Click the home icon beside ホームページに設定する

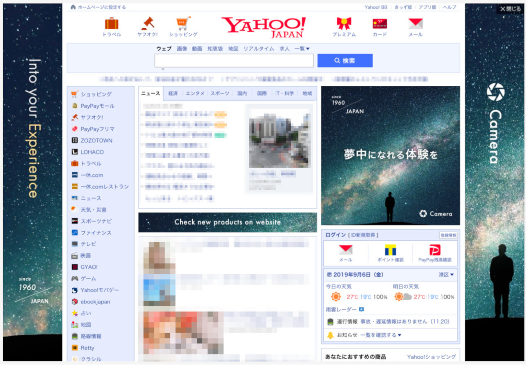73,7
